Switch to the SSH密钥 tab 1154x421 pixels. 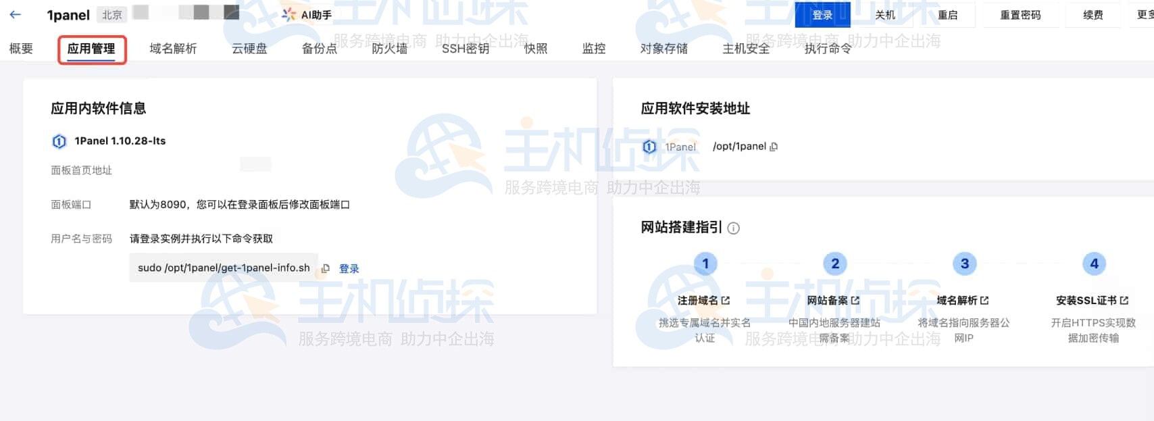pyautogui.click(x=466, y=49)
